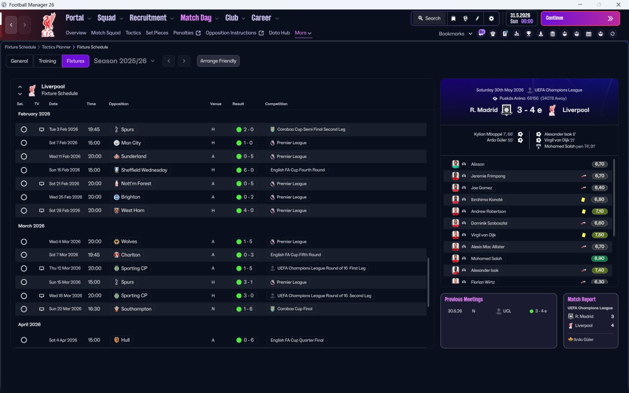Viewport: 629px width, 393px height.
Task: Click the bookmark icon beside Search
Action: [x=454, y=18]
